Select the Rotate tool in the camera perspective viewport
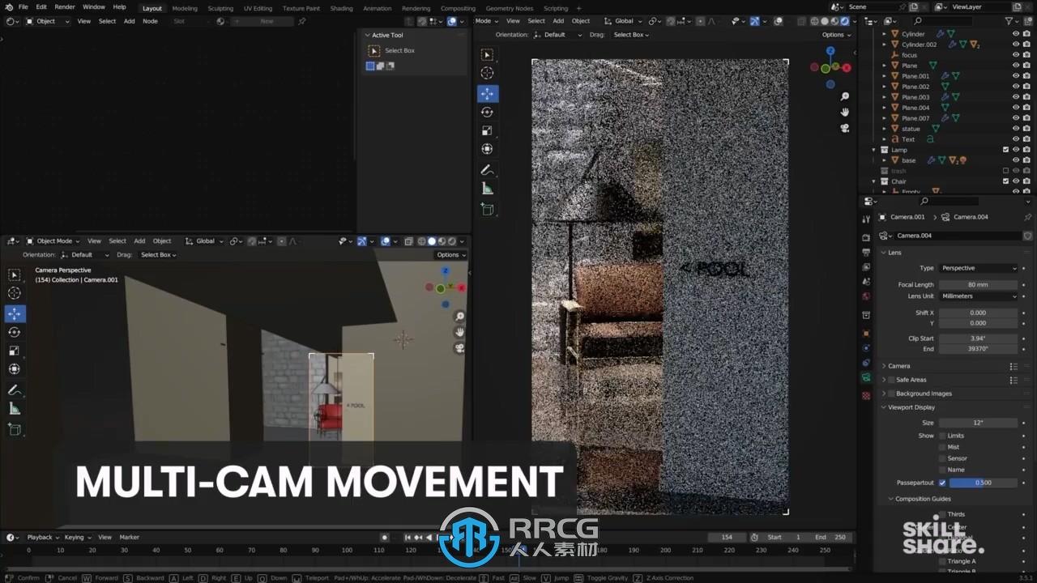This screenshot has height=583, width=1037. point(15,332)
